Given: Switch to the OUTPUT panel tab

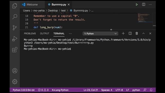Looking at the screenshot, I should click(45, 34).
